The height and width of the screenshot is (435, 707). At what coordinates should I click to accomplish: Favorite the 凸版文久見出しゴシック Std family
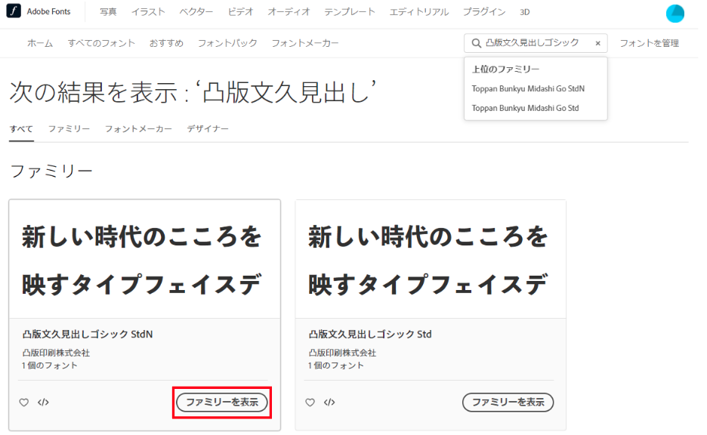click(310, 402)
